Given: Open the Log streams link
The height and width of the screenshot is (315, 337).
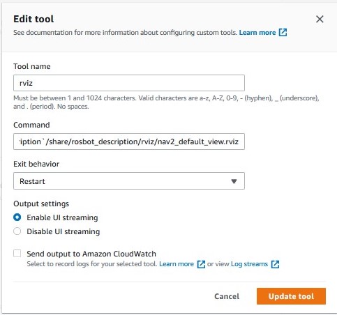Looking at the screenshot, I should click(x=249, y=264).
